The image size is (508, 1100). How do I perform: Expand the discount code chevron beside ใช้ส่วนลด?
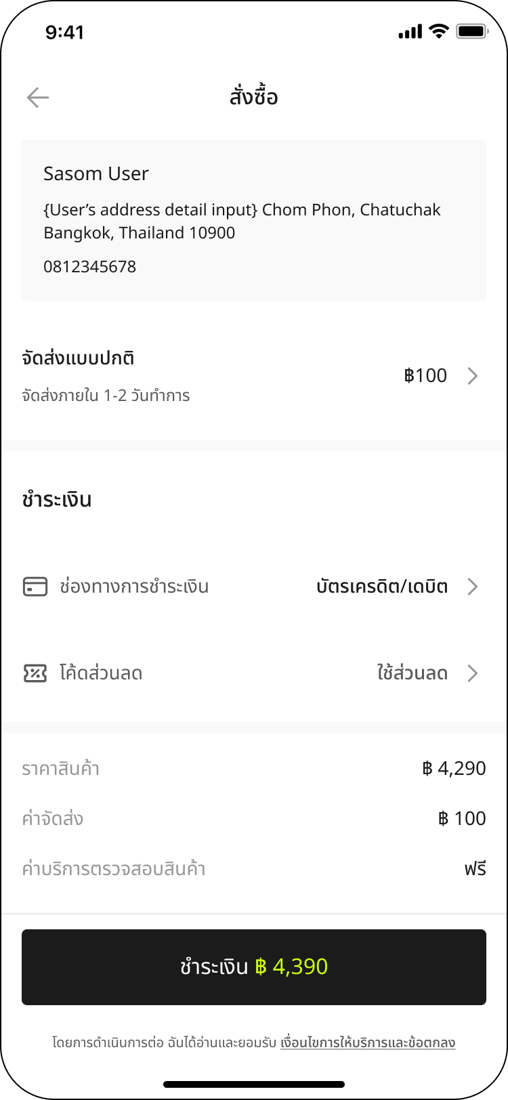click(x=473, y=673)
